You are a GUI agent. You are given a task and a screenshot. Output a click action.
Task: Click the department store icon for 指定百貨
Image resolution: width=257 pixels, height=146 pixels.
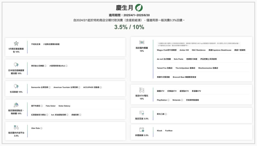tap(142, 113)
